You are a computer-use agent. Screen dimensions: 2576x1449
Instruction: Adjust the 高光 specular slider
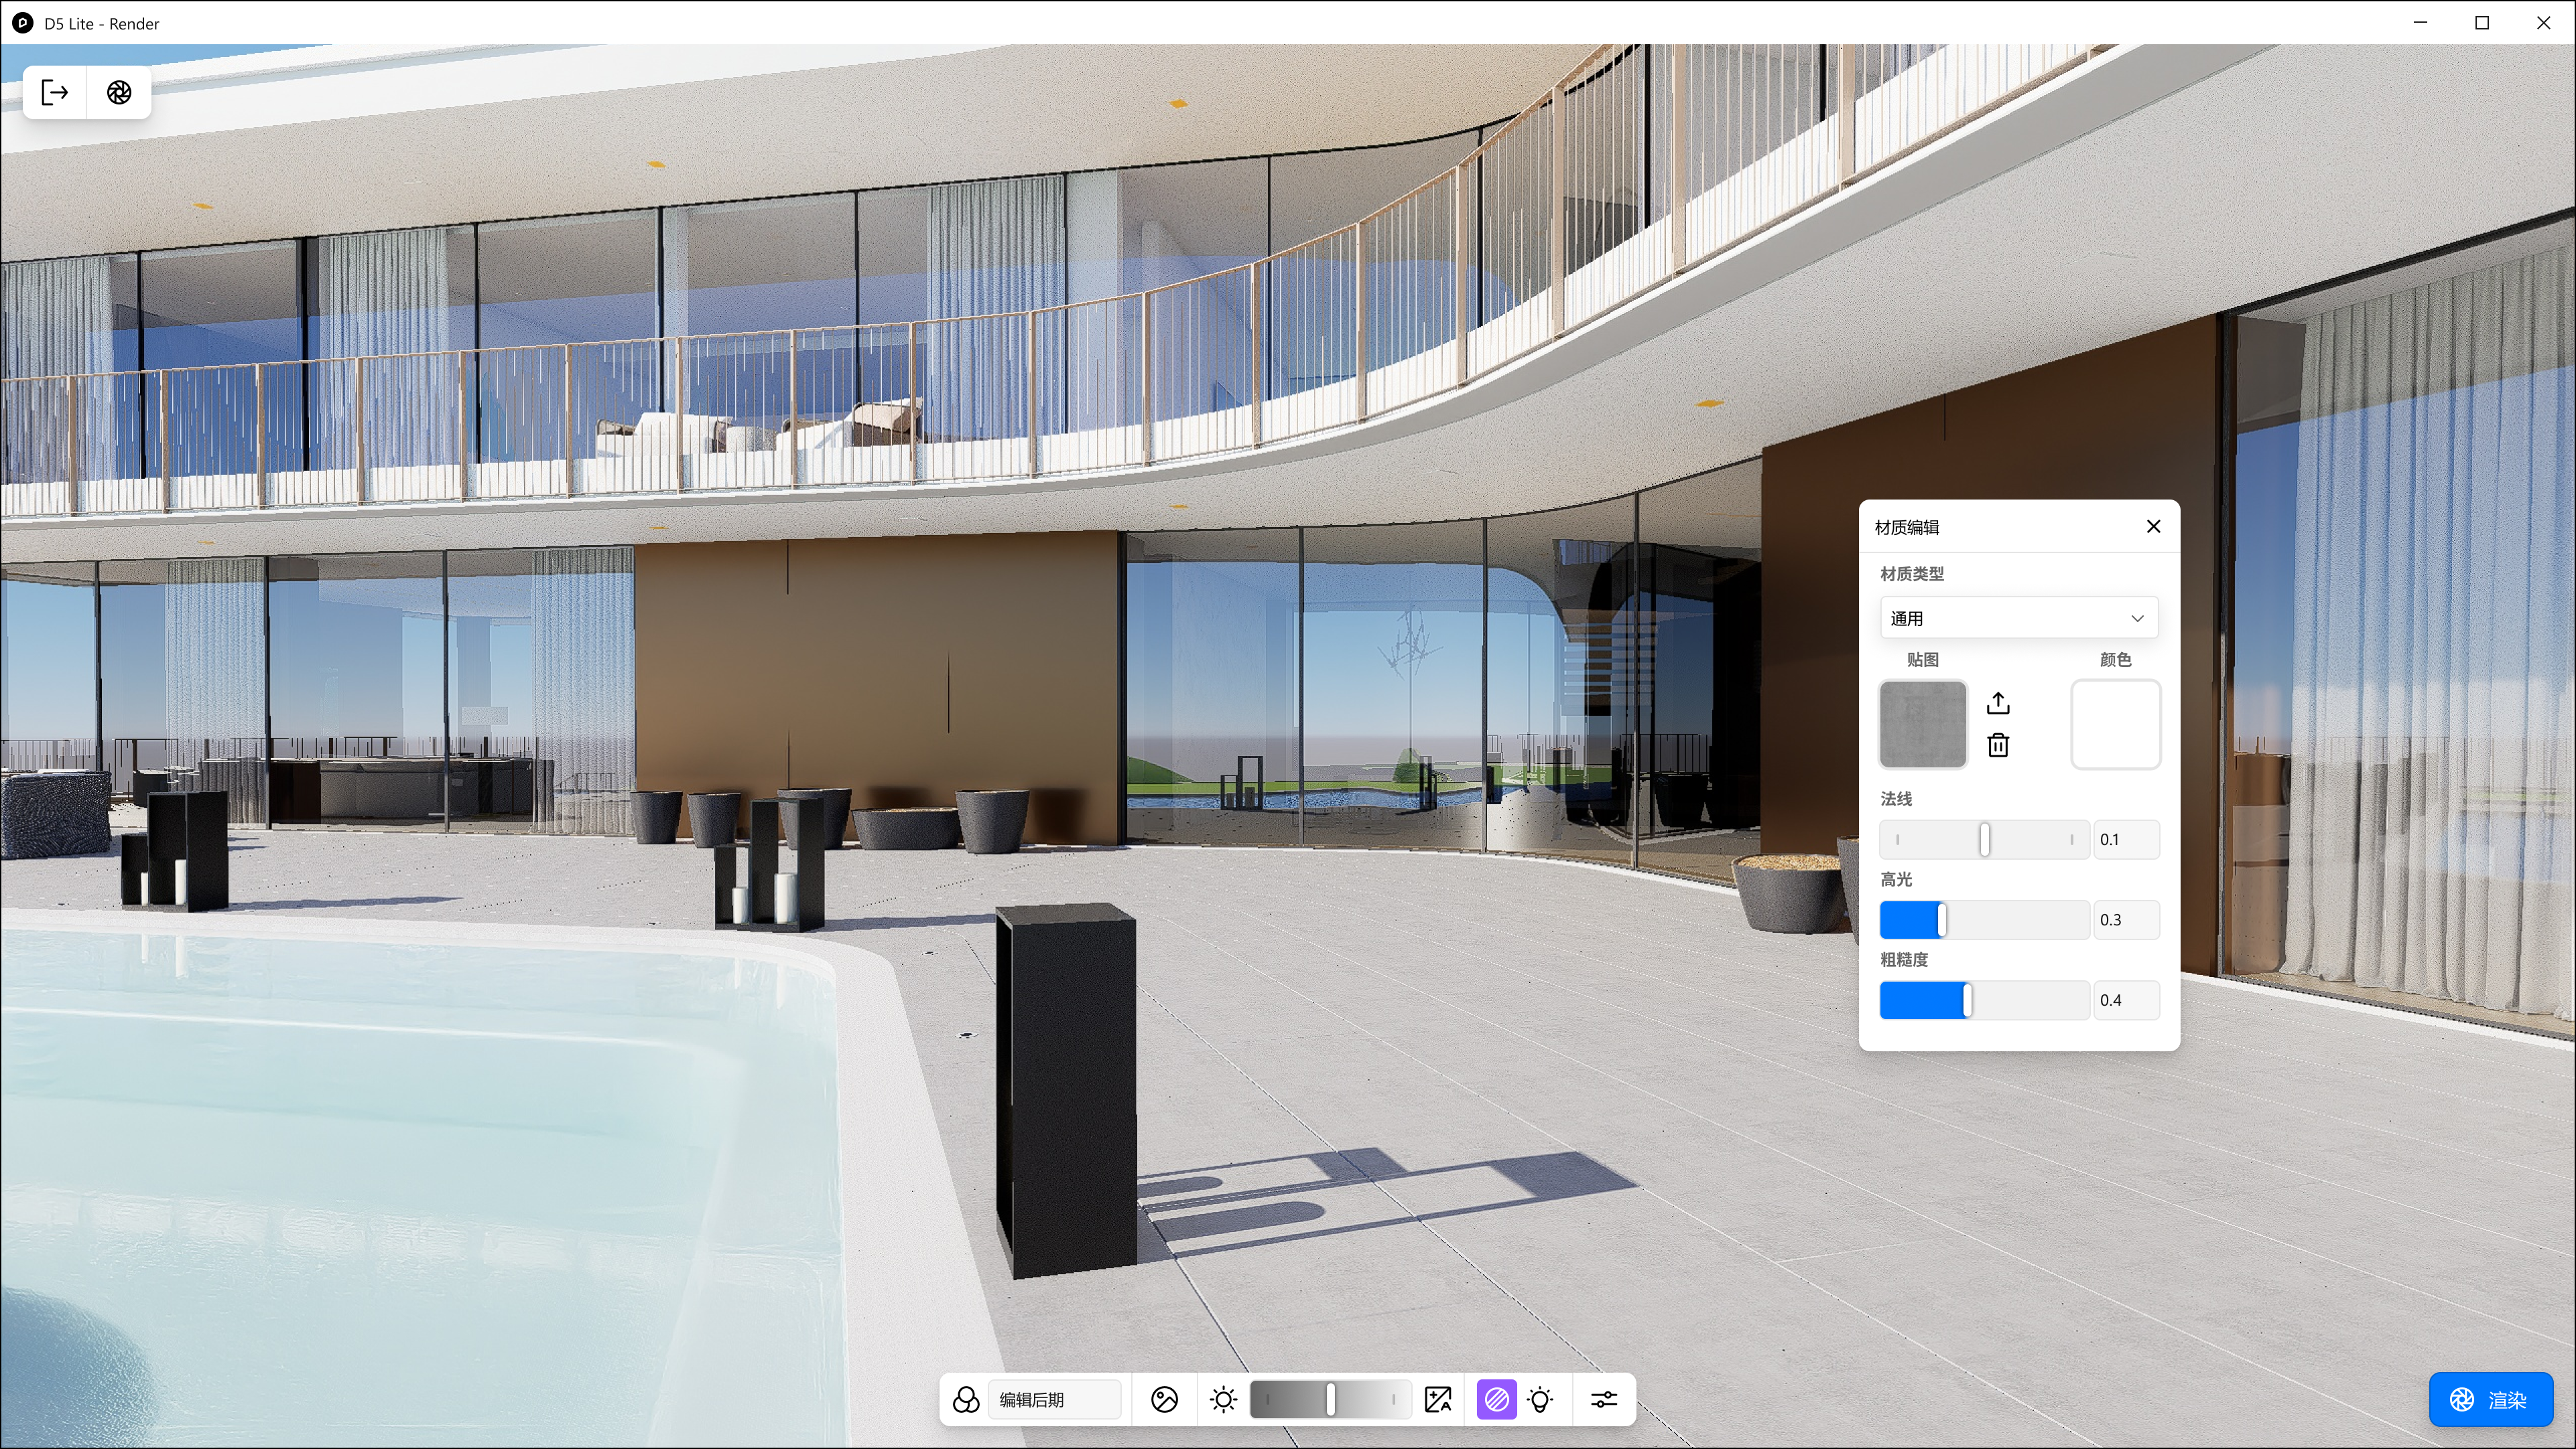click(1984, 921)
